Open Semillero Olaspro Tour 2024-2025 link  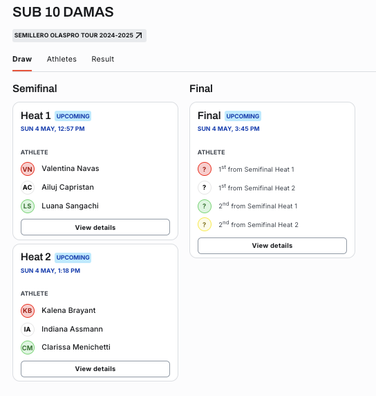pos(79,35)
